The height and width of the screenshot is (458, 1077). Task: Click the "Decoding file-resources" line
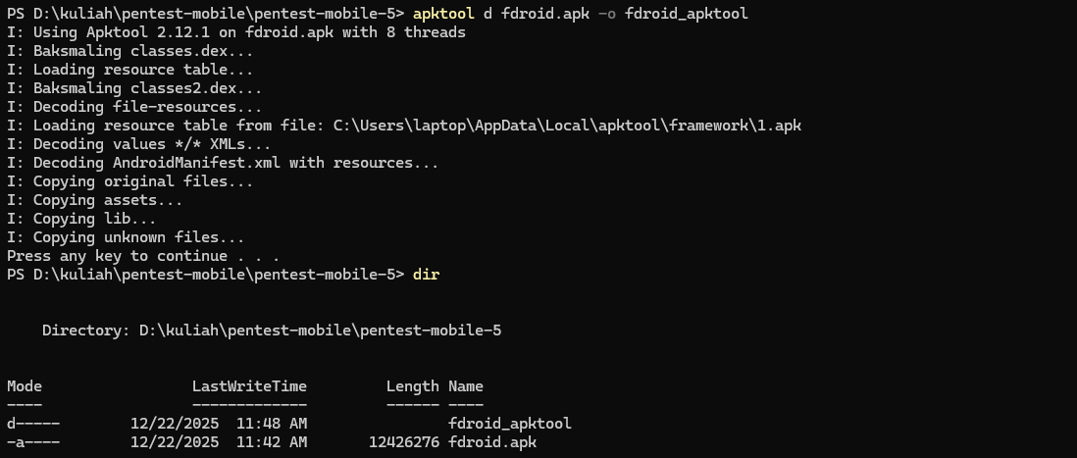[x=134, y=107]
